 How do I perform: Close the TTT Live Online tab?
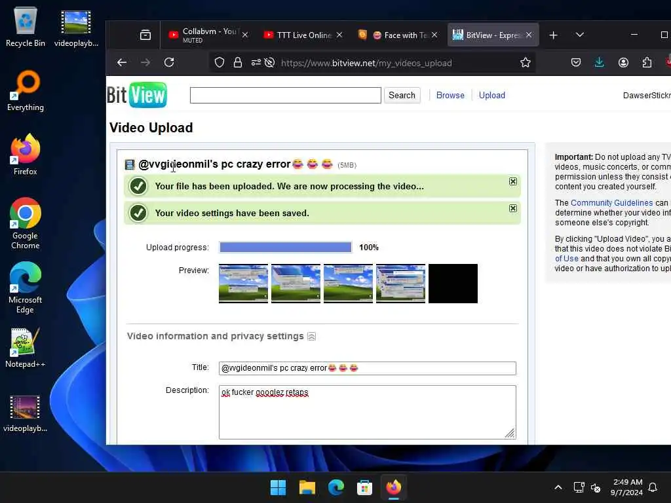[339, 35]
